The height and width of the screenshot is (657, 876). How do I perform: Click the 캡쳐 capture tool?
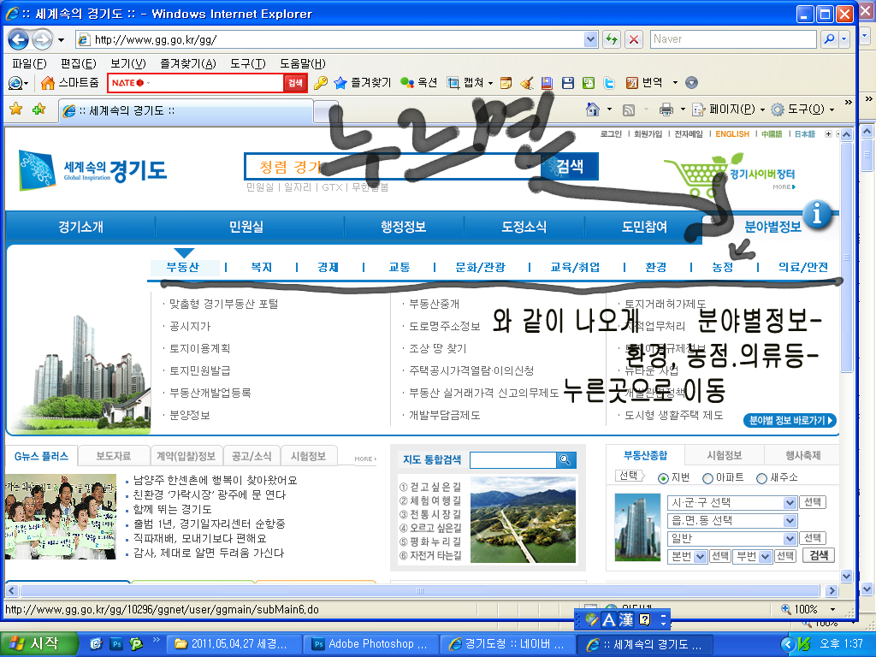coord(466,83)
